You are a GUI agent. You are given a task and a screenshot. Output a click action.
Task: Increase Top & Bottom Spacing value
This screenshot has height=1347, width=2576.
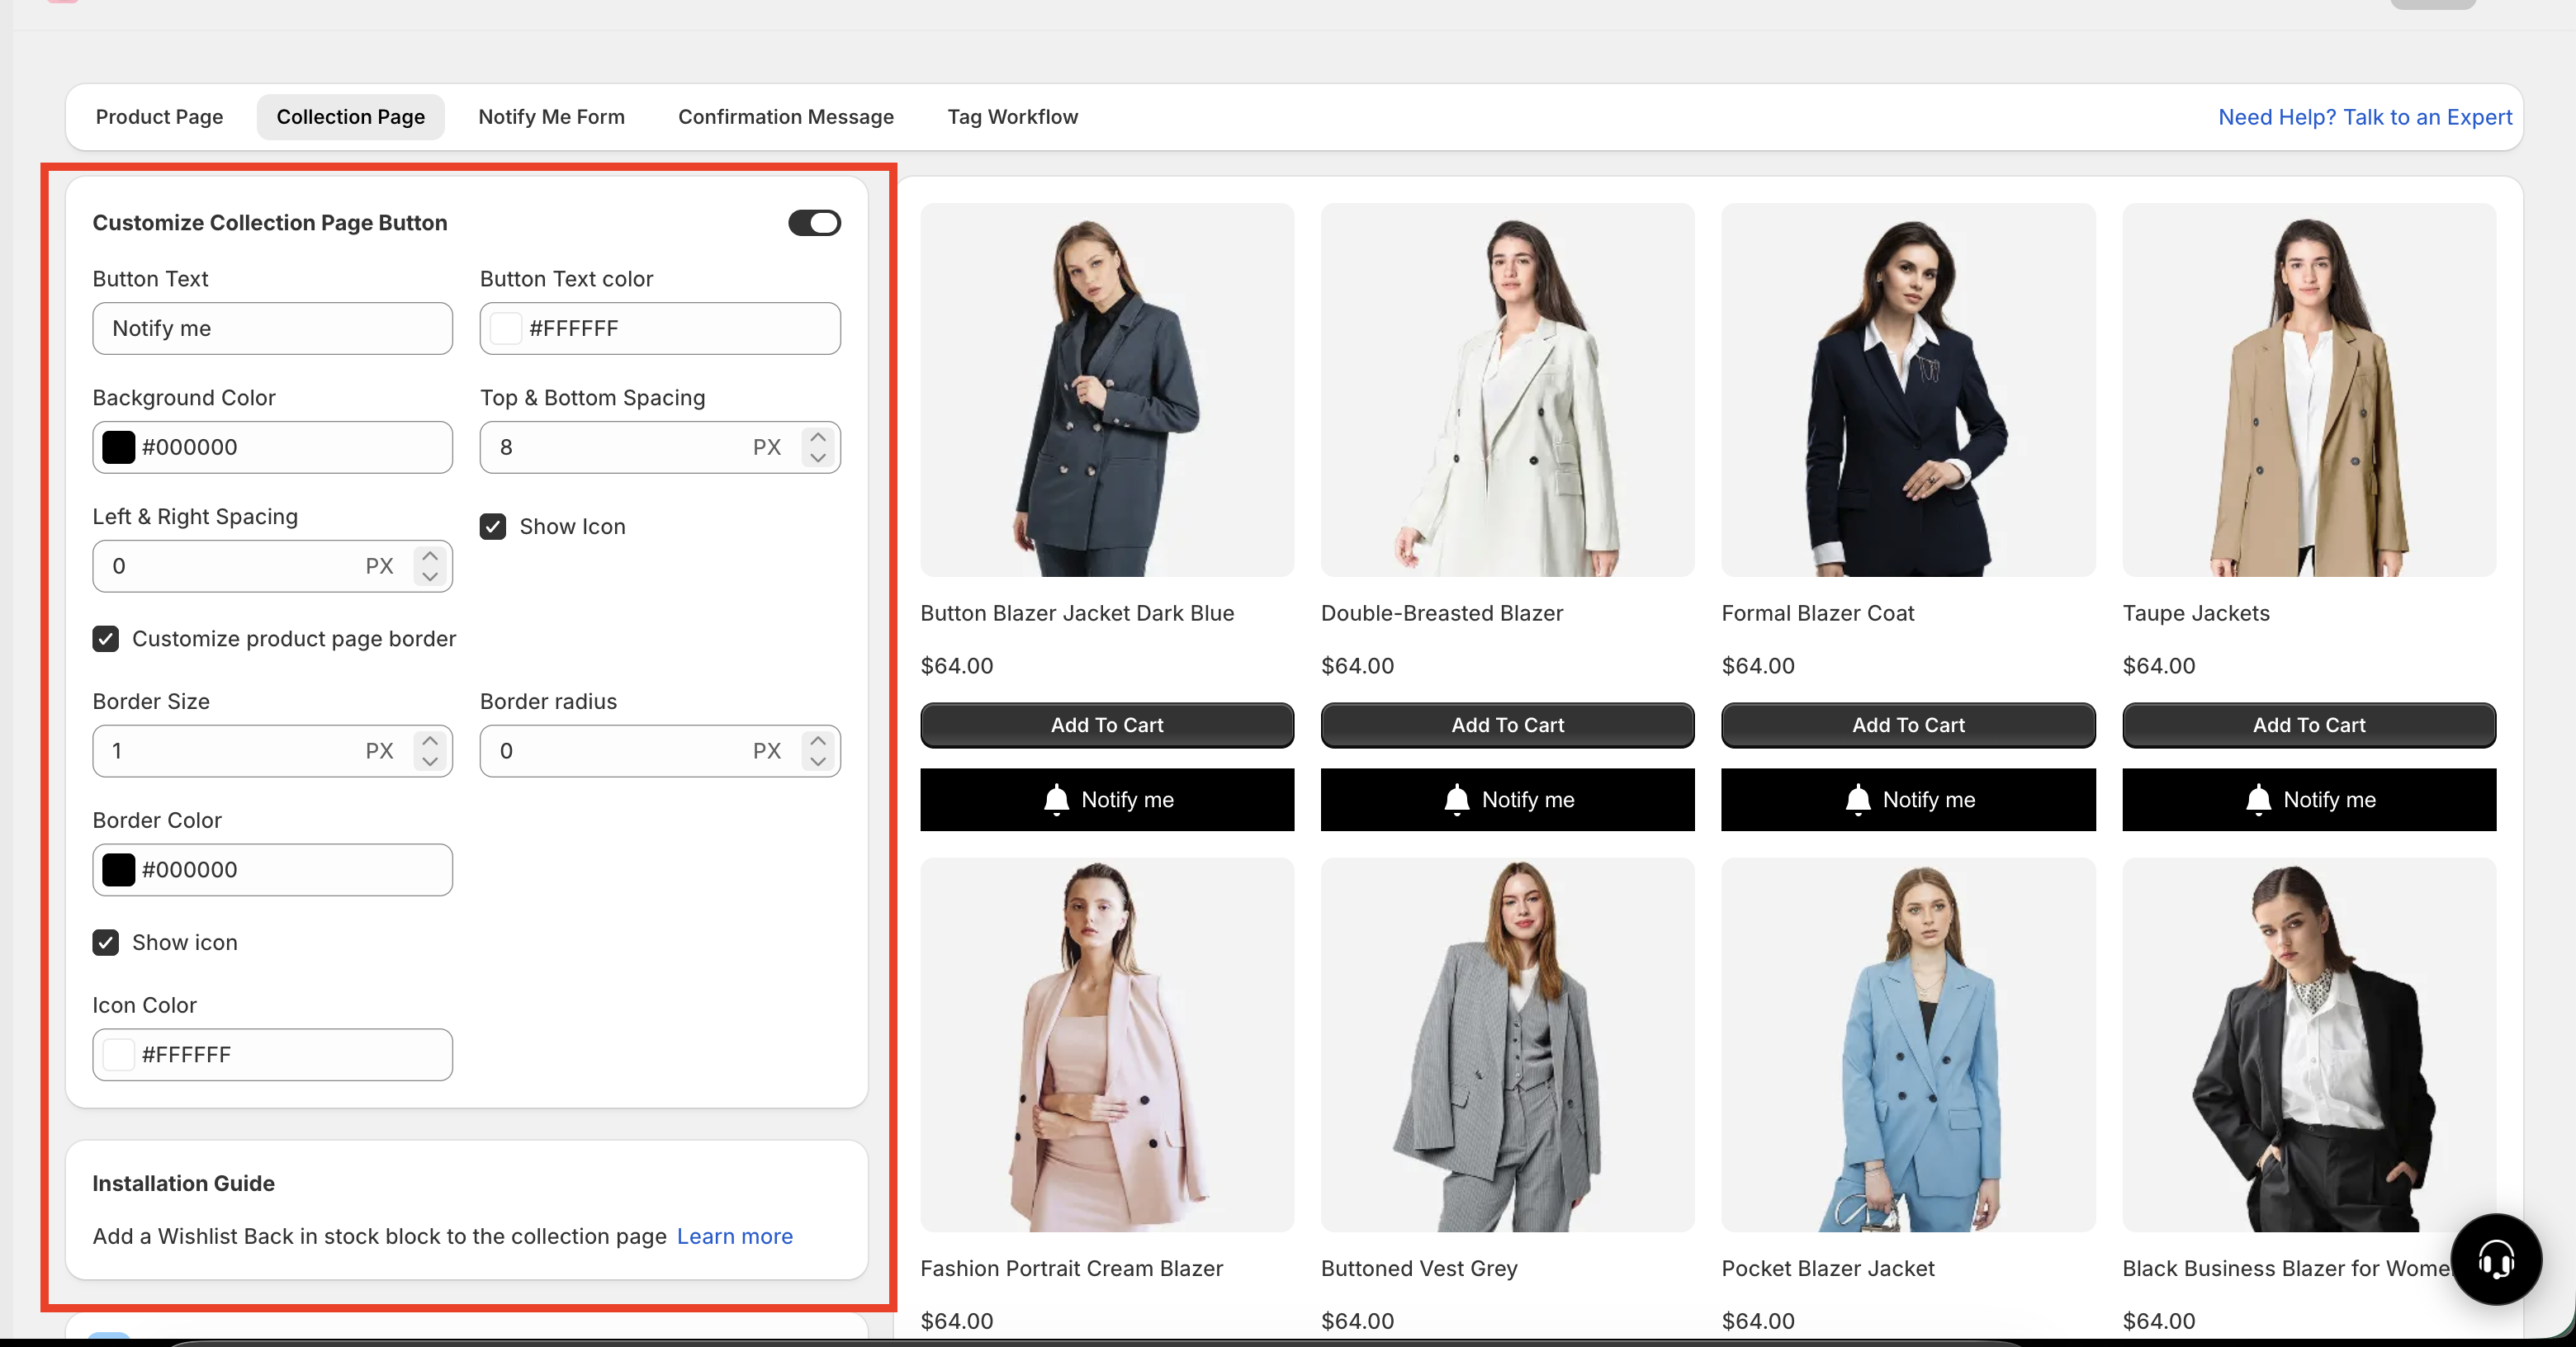click(818, 436)
